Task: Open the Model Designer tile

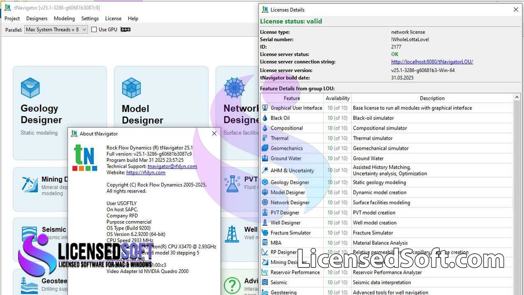Action: 161,113
